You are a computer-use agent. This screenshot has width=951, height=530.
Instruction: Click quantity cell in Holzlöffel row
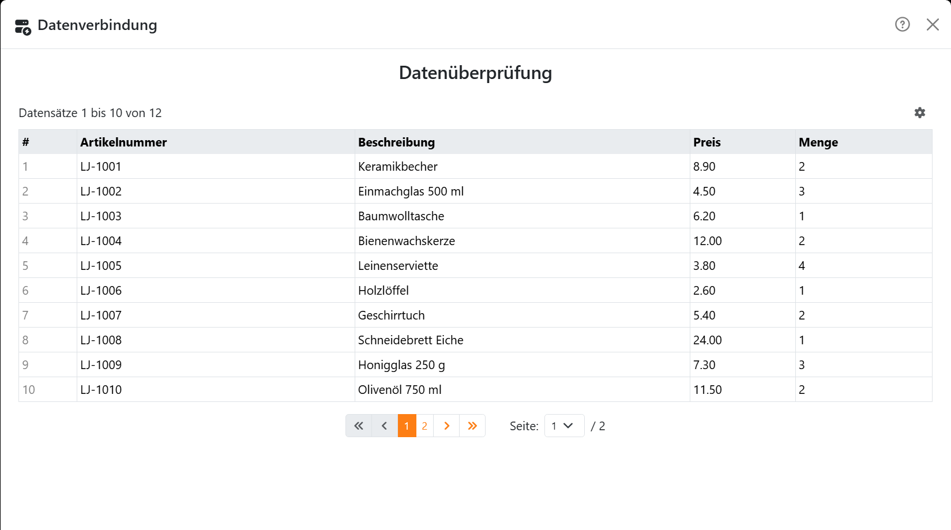864,291
